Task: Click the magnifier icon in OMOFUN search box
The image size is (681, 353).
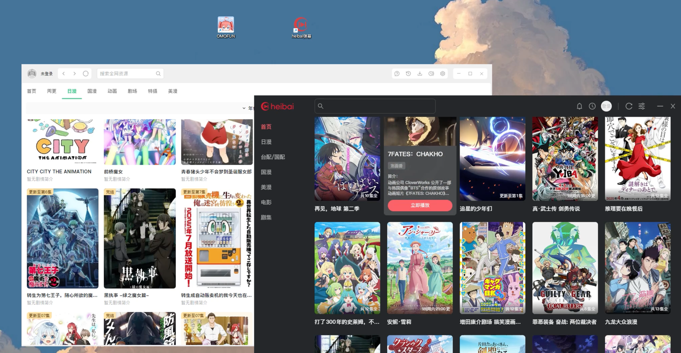Action: pyautogui.click(x=158, y=74)
